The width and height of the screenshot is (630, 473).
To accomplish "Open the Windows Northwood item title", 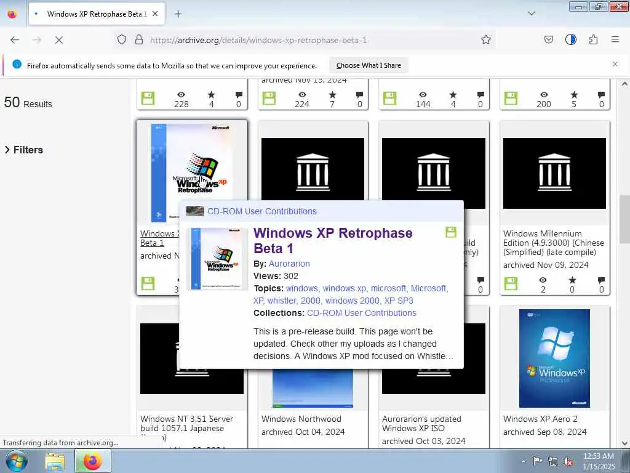I will (x=301, y=419).
